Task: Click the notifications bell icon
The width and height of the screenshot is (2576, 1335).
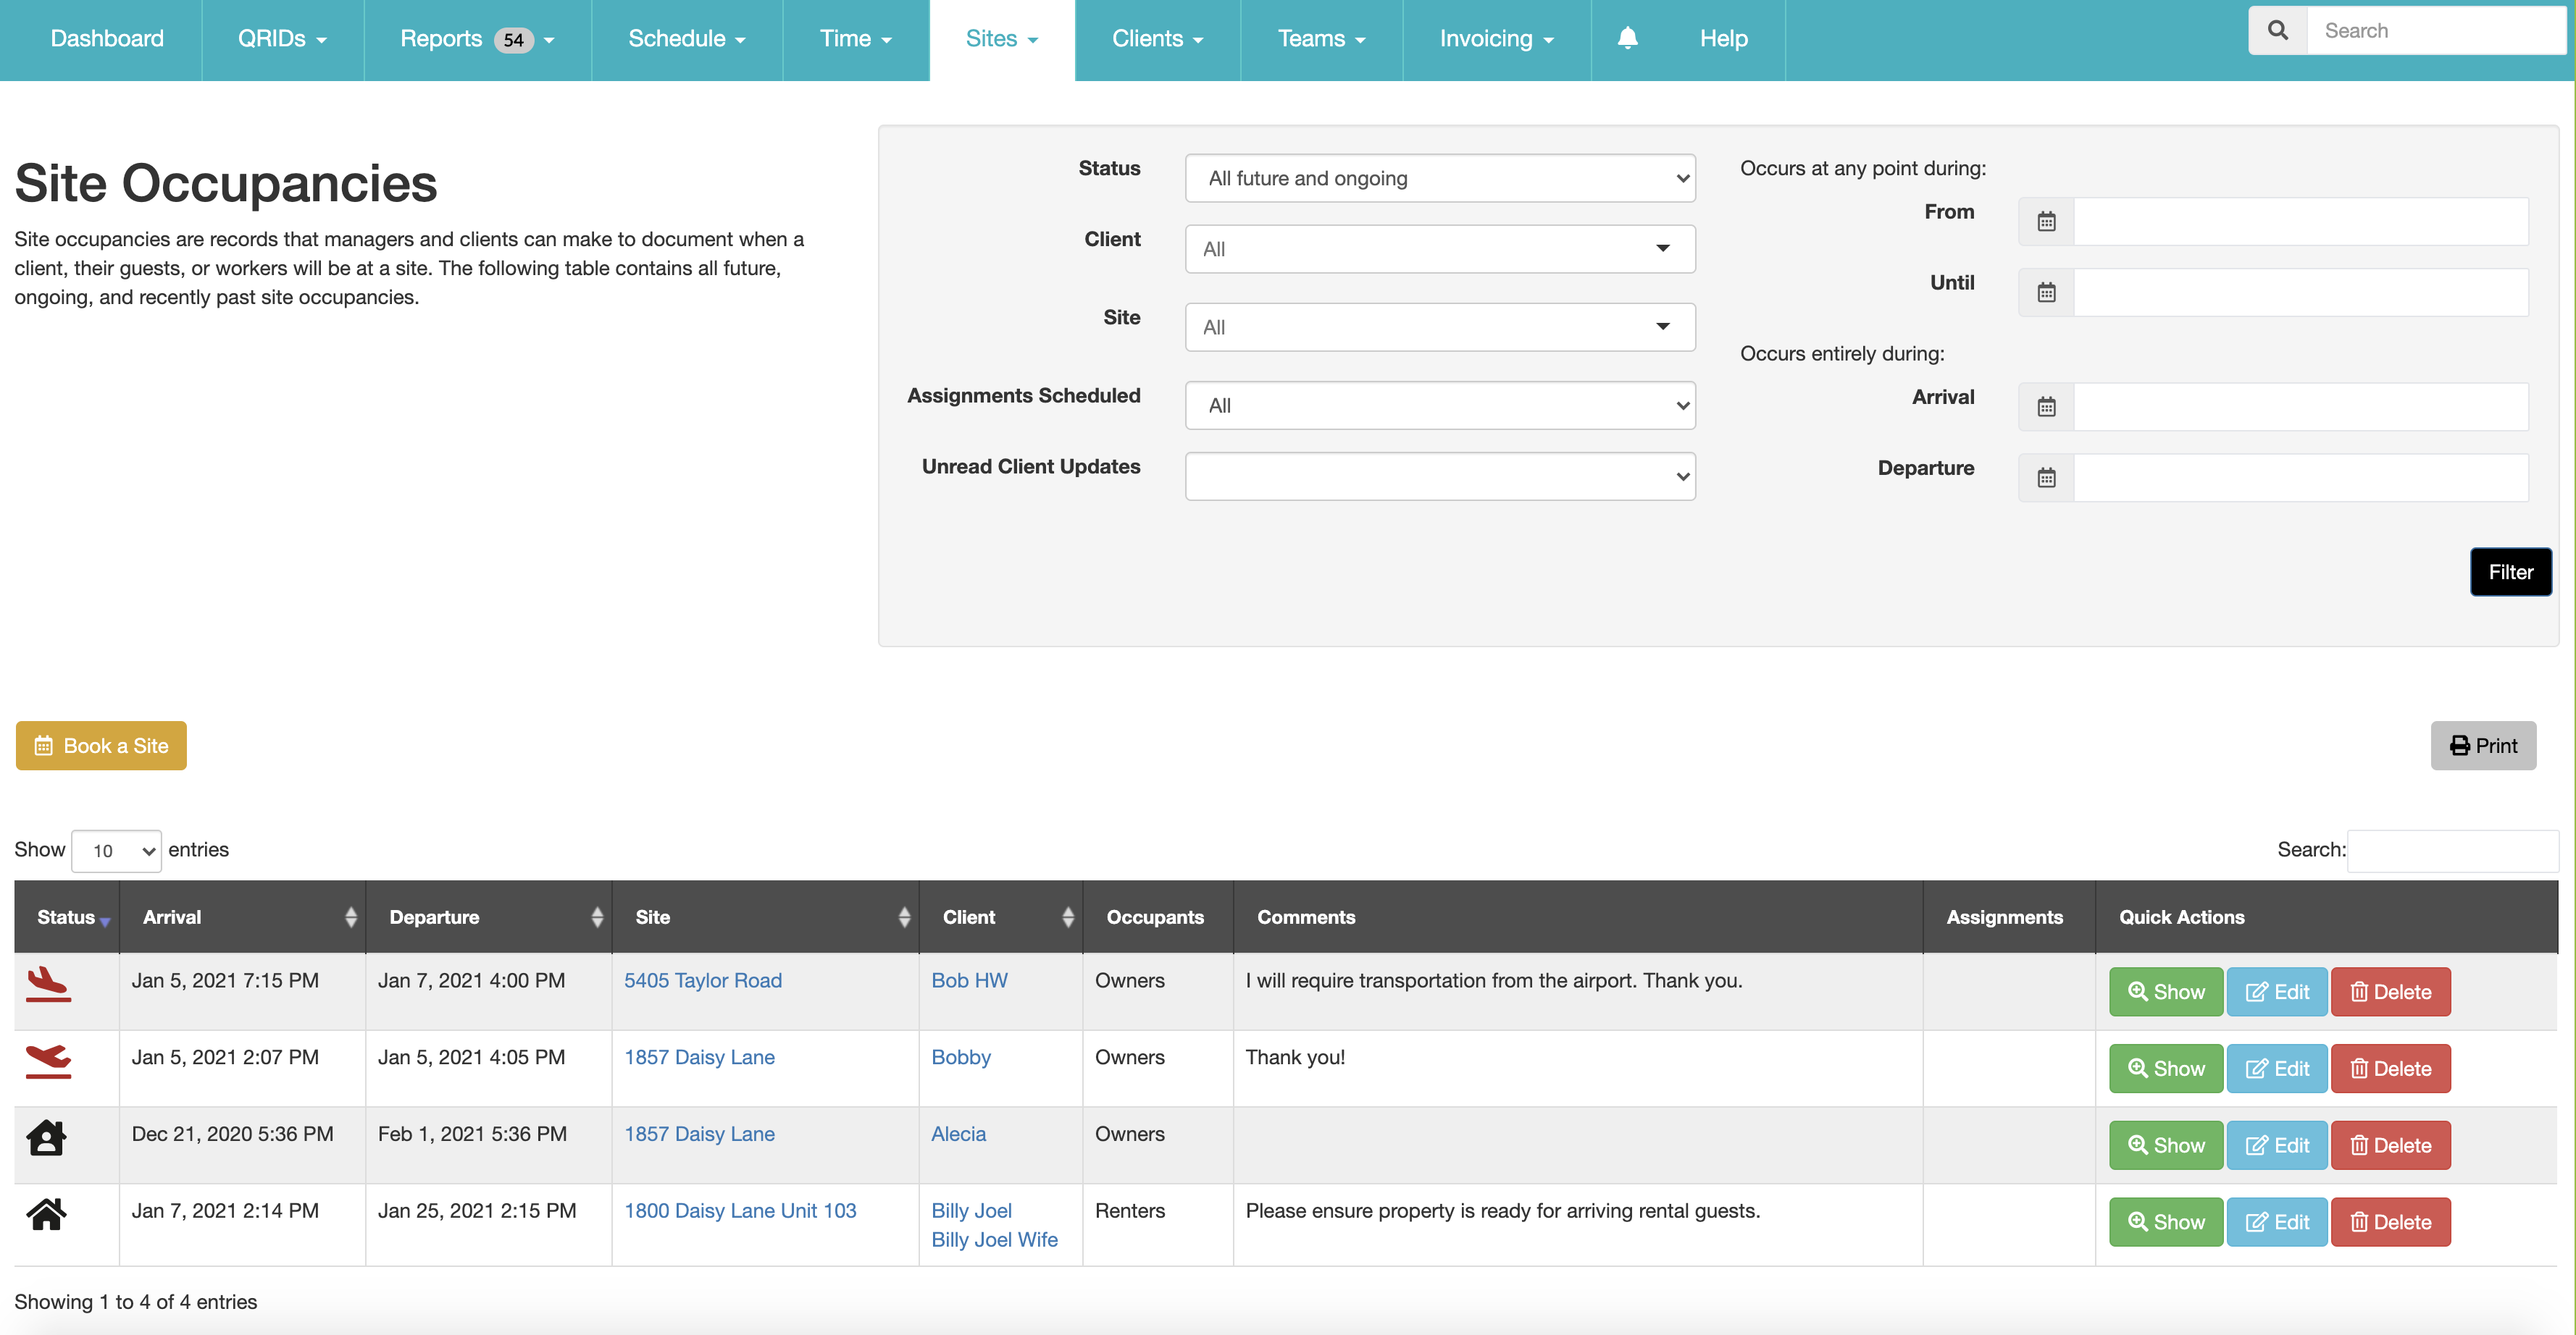Action: coord(1627,38)
